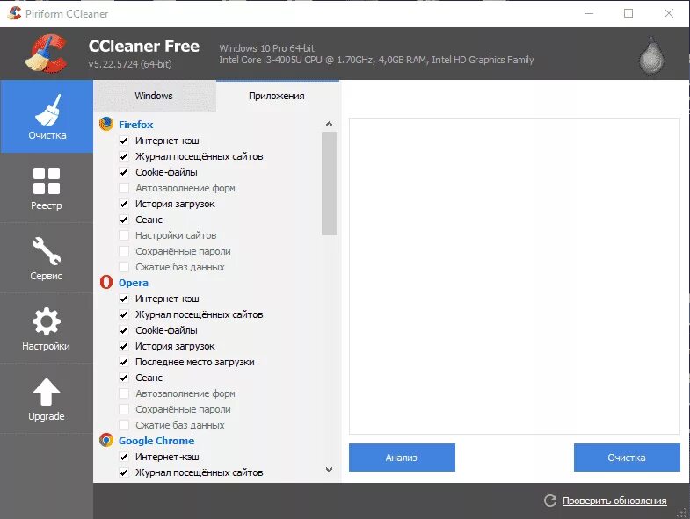Uncheck Opera Журнал посещённых сайтов
Viewport: 690px width, 519px height.
tap(124, 314)
